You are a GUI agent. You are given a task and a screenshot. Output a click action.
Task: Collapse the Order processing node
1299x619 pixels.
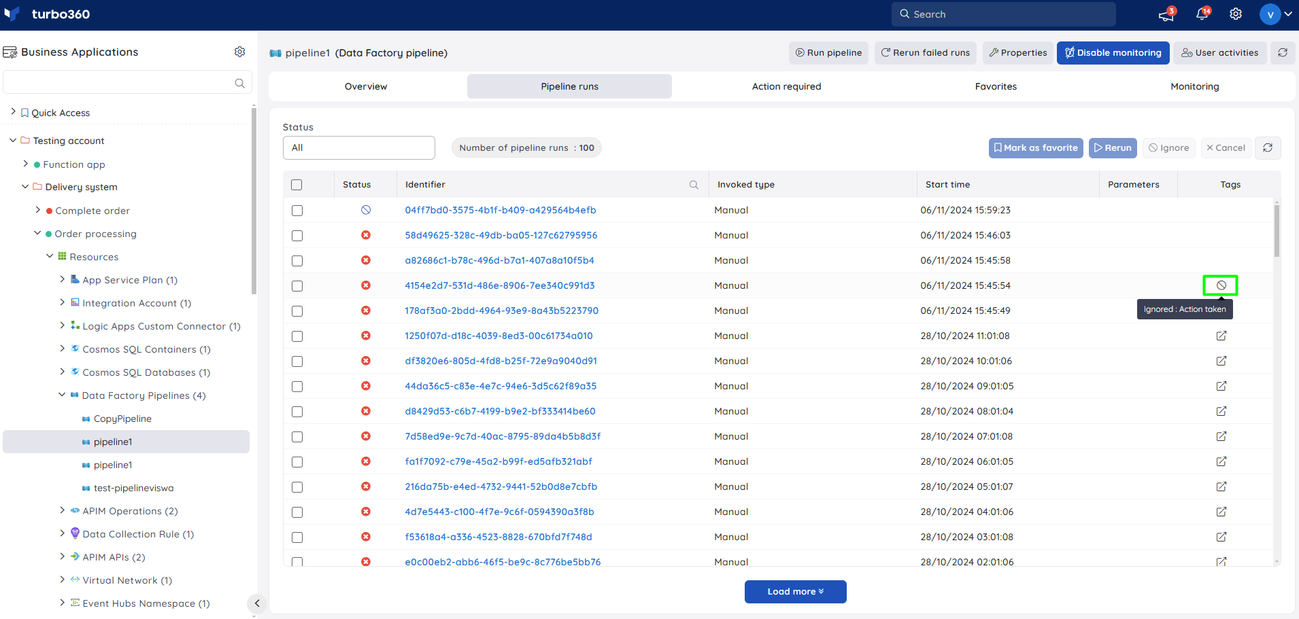[x=37, y=233]
